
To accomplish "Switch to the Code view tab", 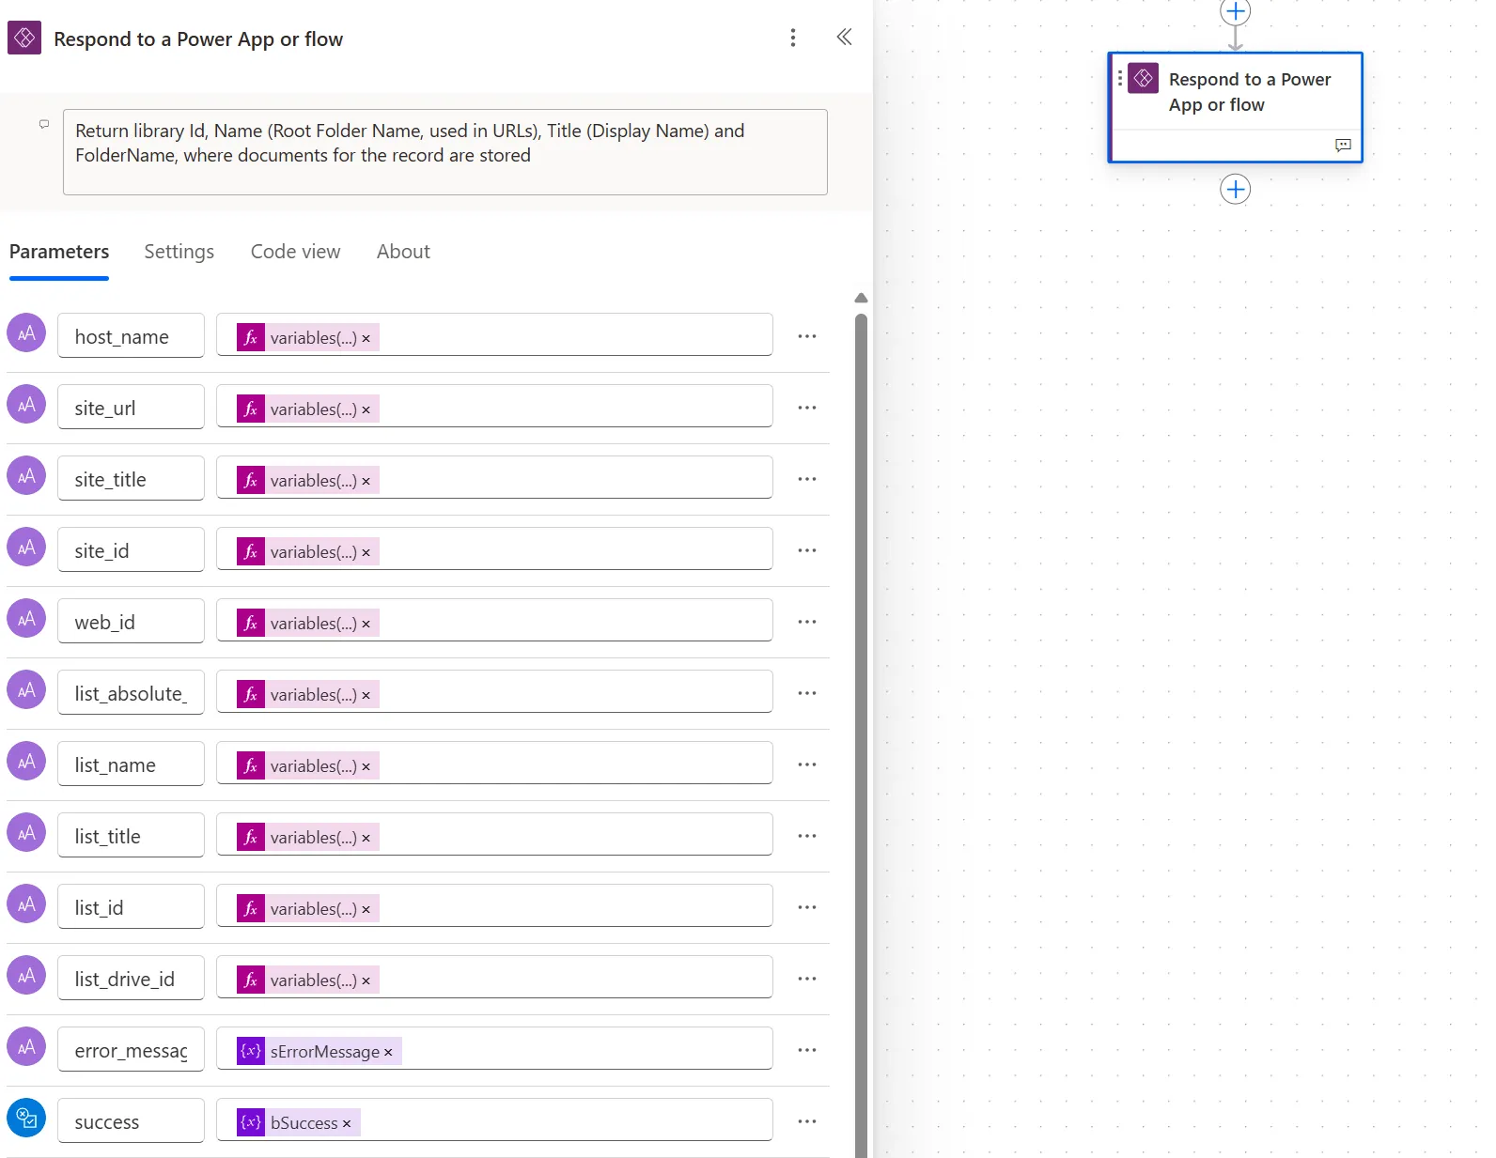I will tap(295, 252).
